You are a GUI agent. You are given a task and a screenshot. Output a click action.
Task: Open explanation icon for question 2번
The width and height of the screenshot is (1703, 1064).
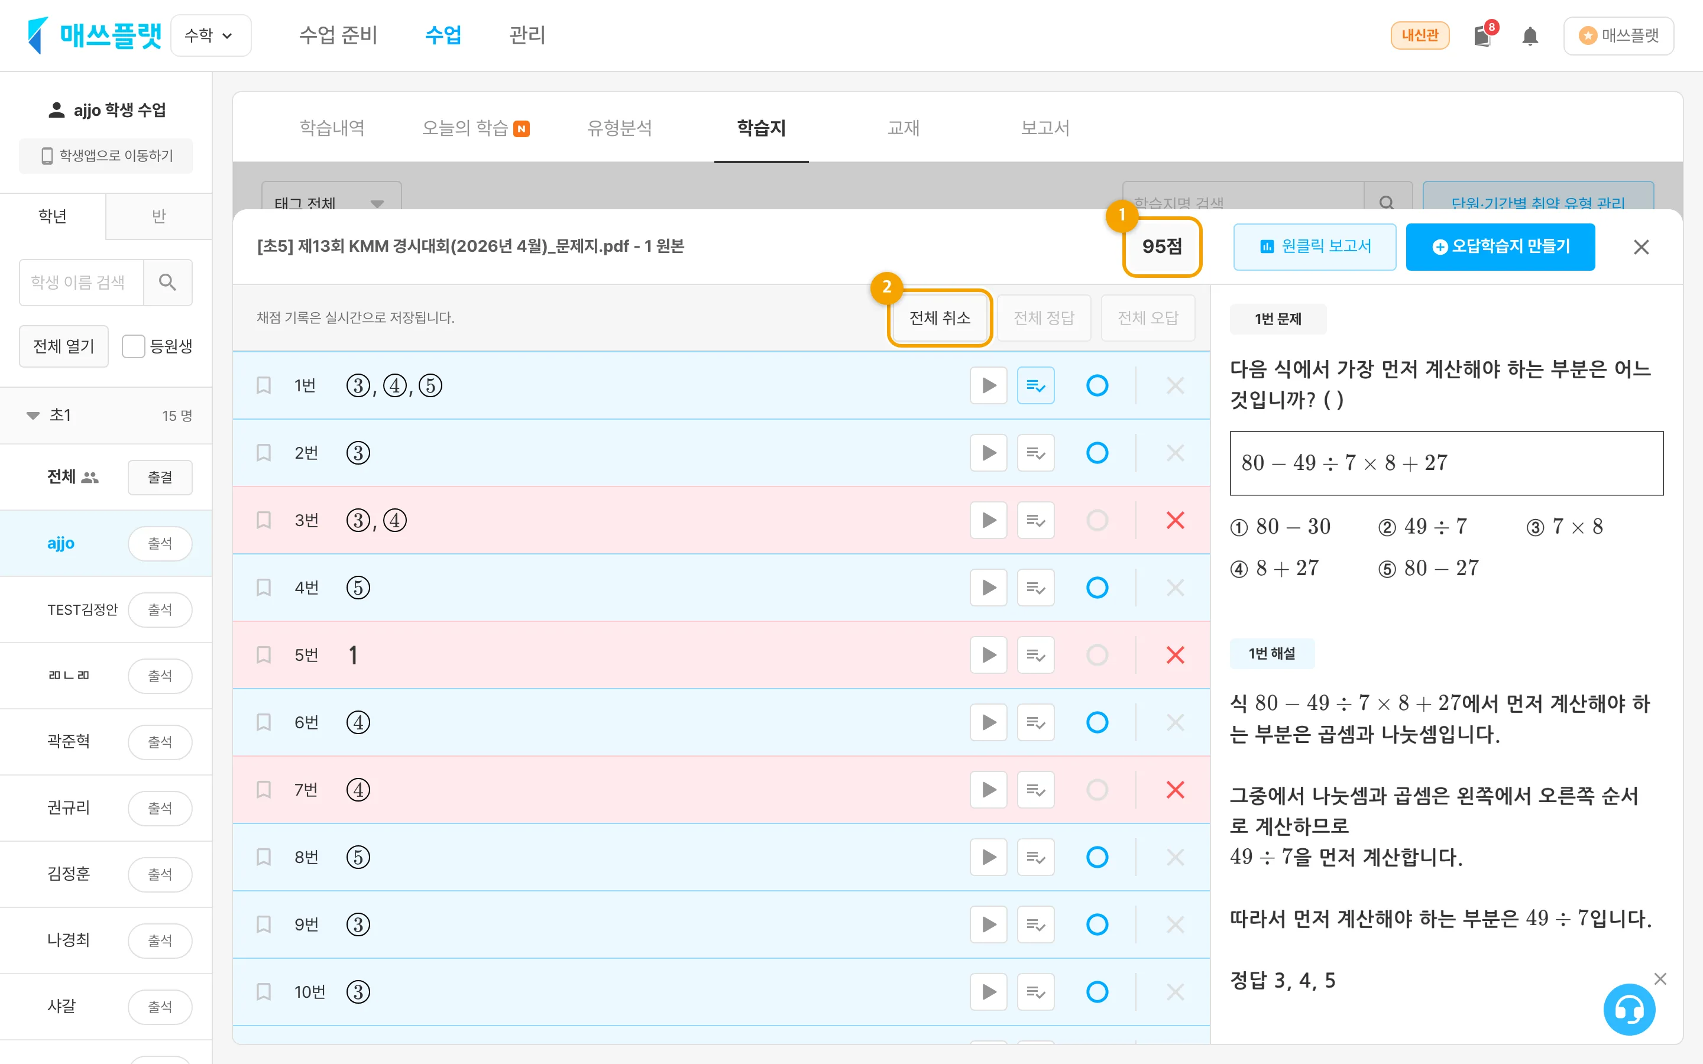pyautogui.click(x=1035, y=452)
